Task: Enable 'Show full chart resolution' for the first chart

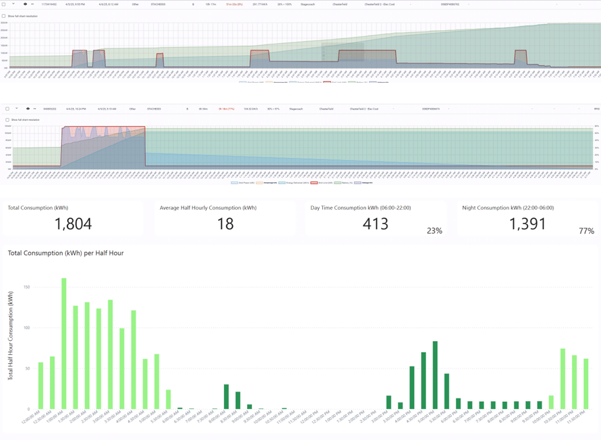Action: [3, 16]
